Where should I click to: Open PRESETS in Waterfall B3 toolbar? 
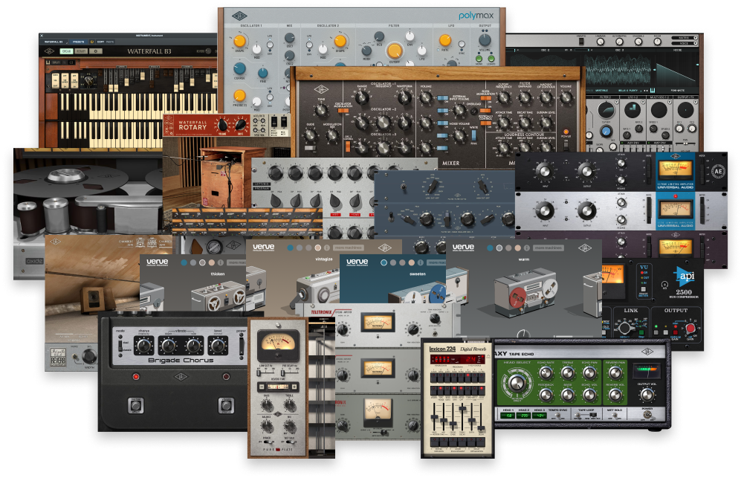pos(79,42)
